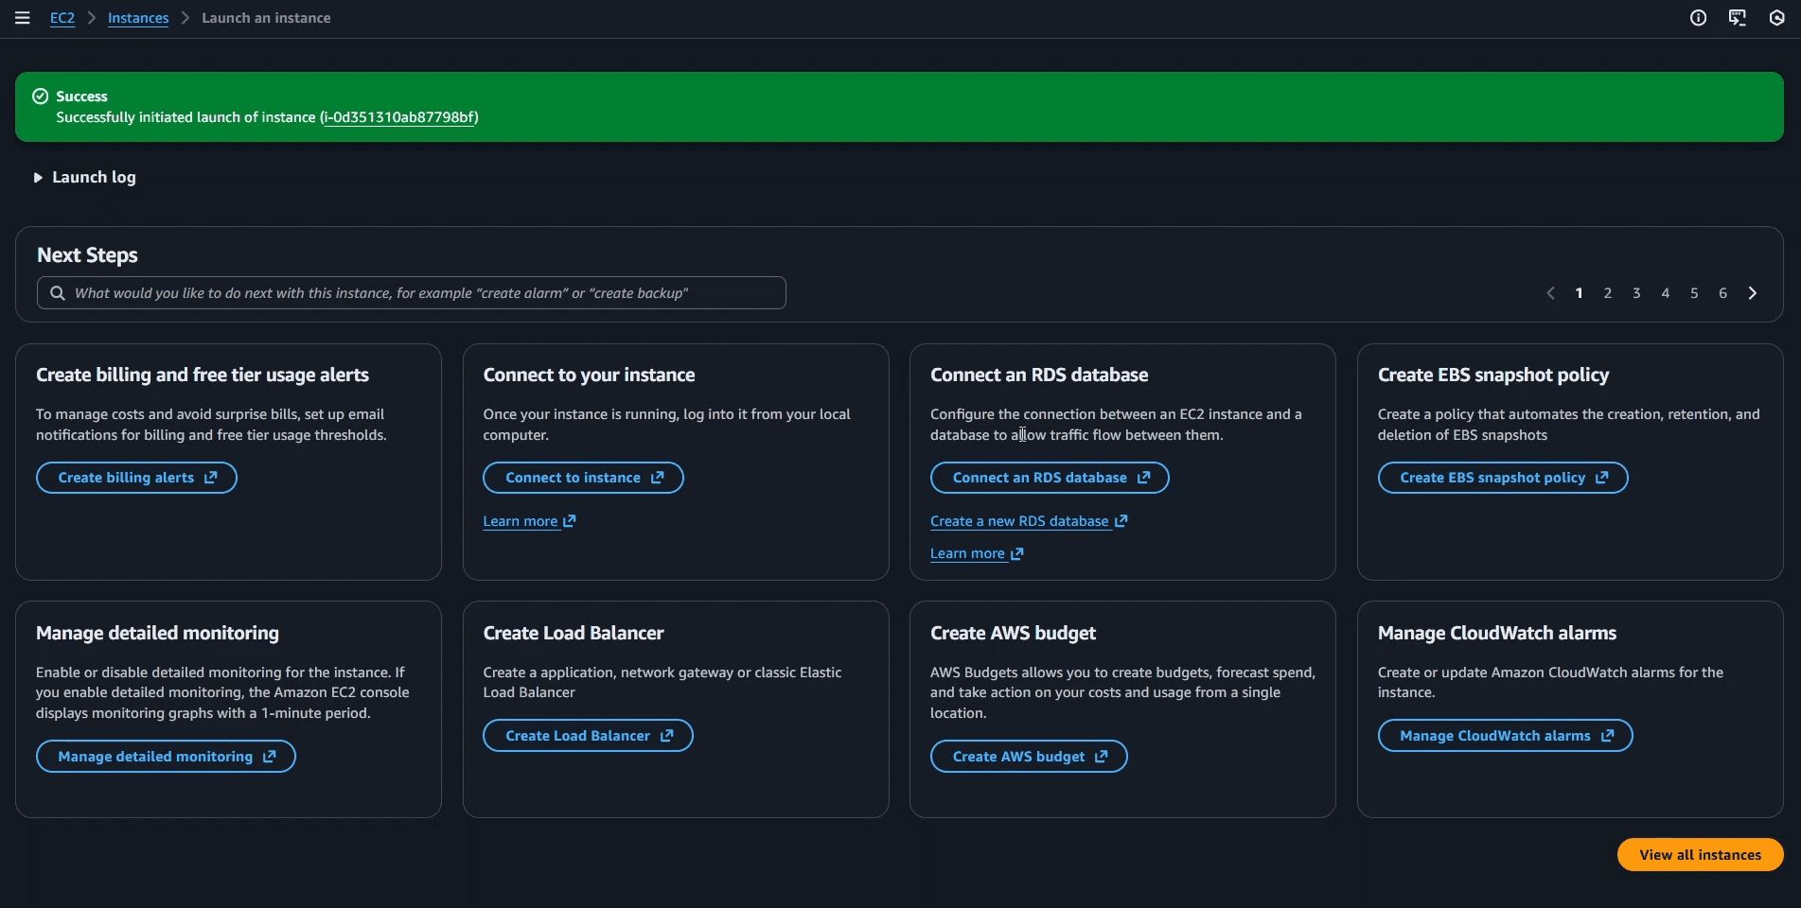Click the search magnifier icon in Next Steps

coord(58,293)
